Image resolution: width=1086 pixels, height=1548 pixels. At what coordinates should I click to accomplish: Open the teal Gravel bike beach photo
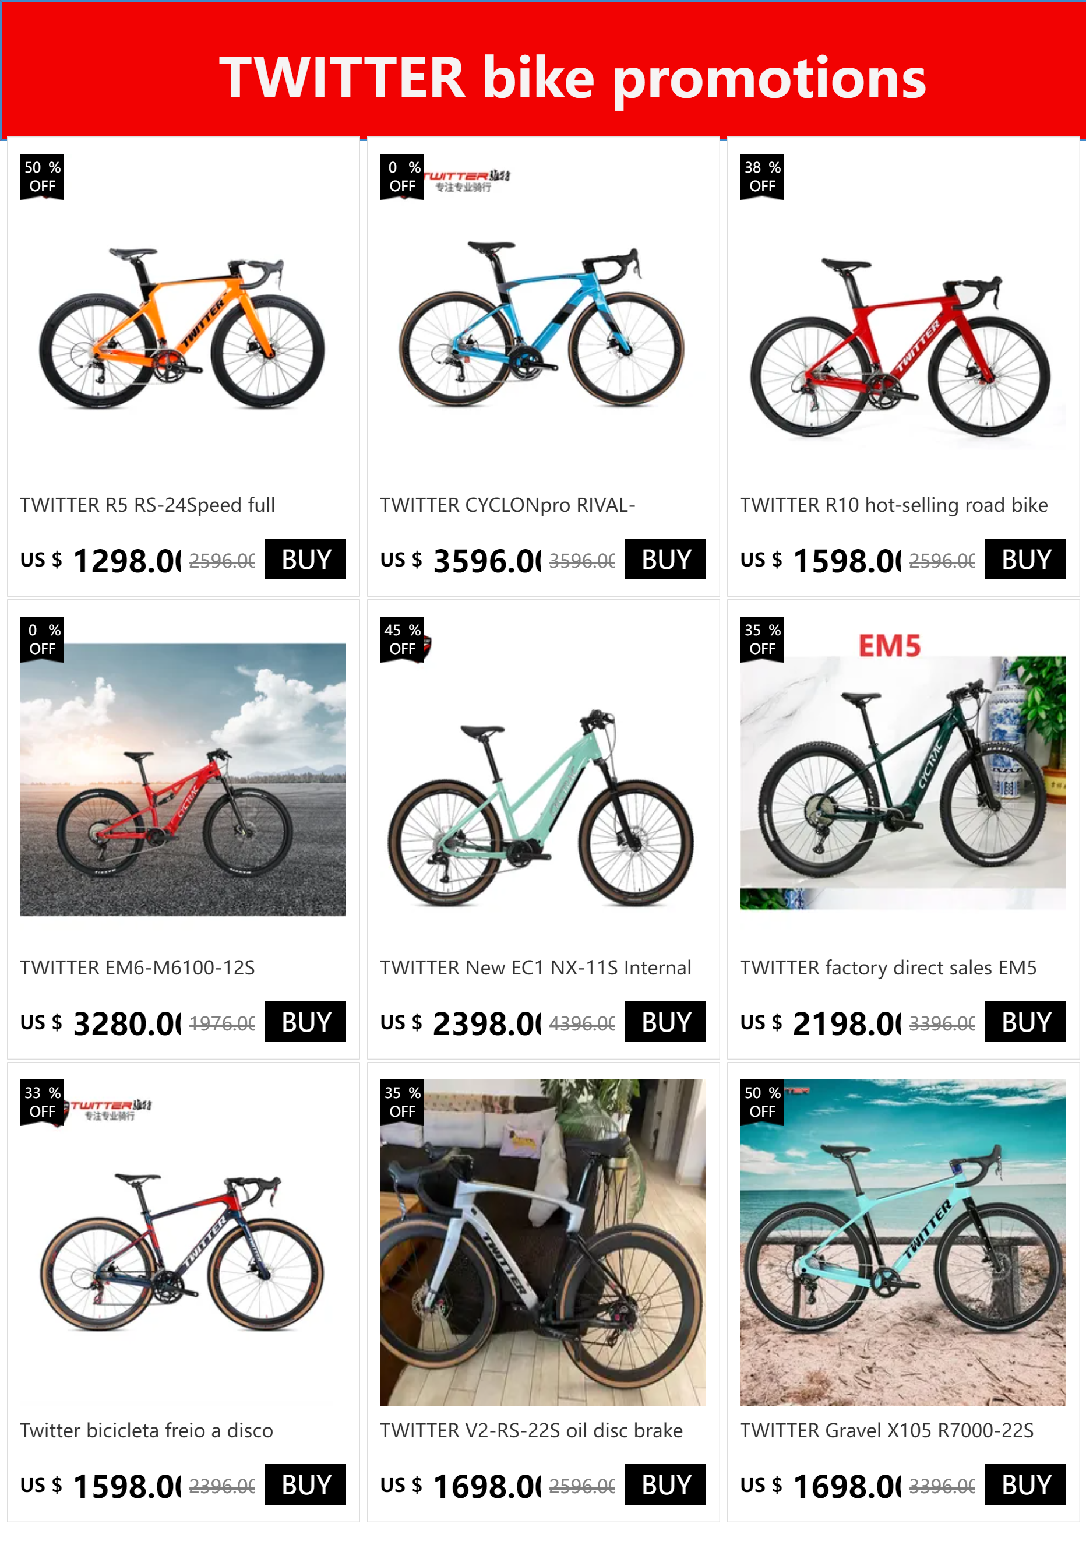(x=902, y=1242)
